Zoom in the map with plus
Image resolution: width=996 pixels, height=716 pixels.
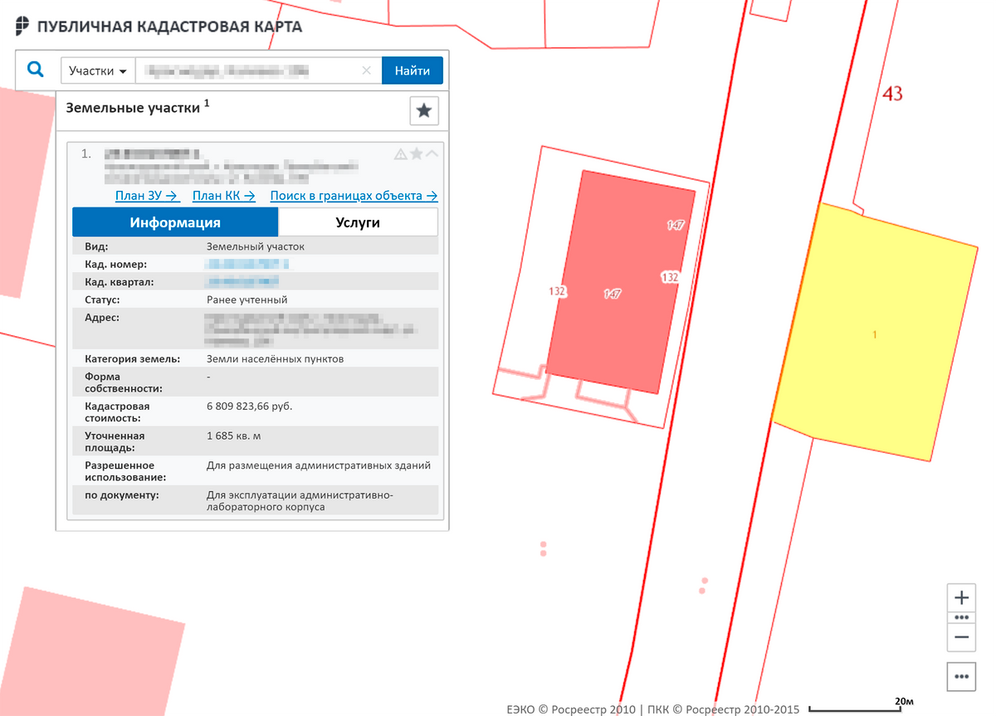coord(962,597)
